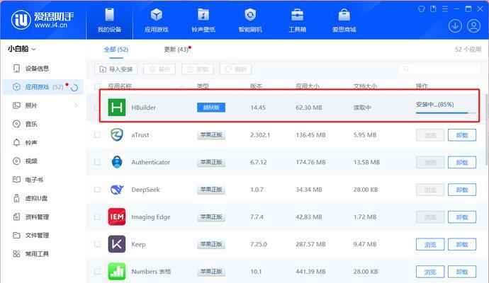Viewport: 489px width, 283px height.
Task: Check the aTrust row checkbox
Action: pos(97,135)
